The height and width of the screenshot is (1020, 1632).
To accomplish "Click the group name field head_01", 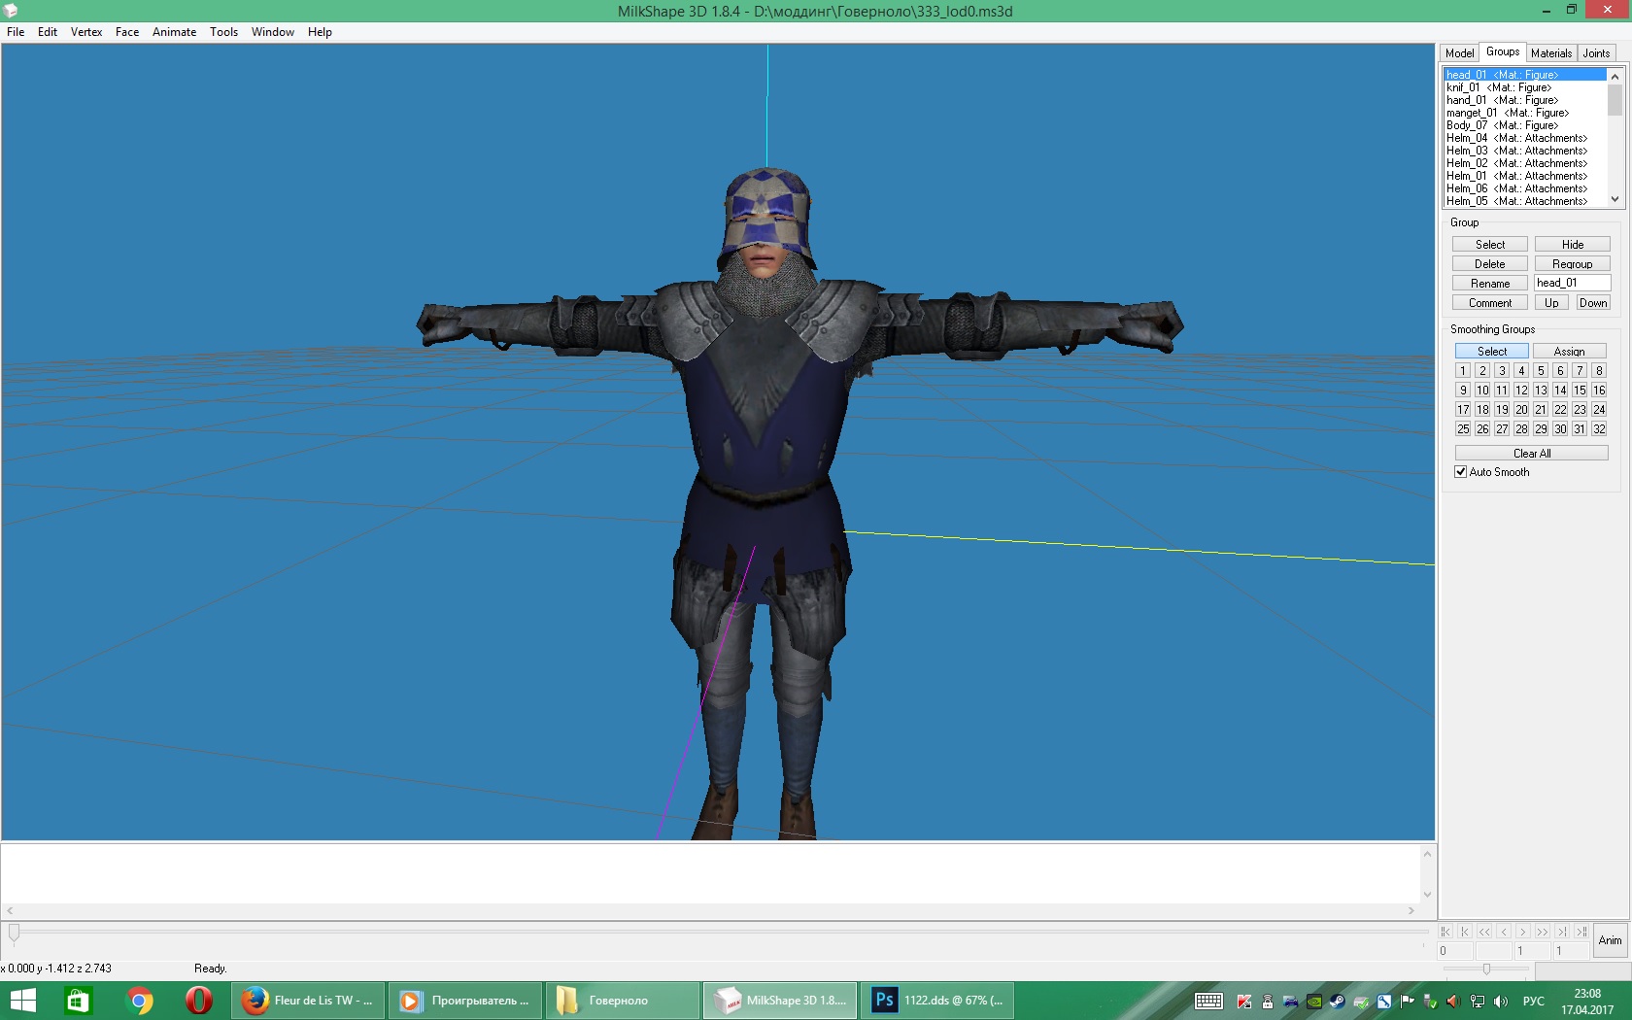I will 1573,283.
